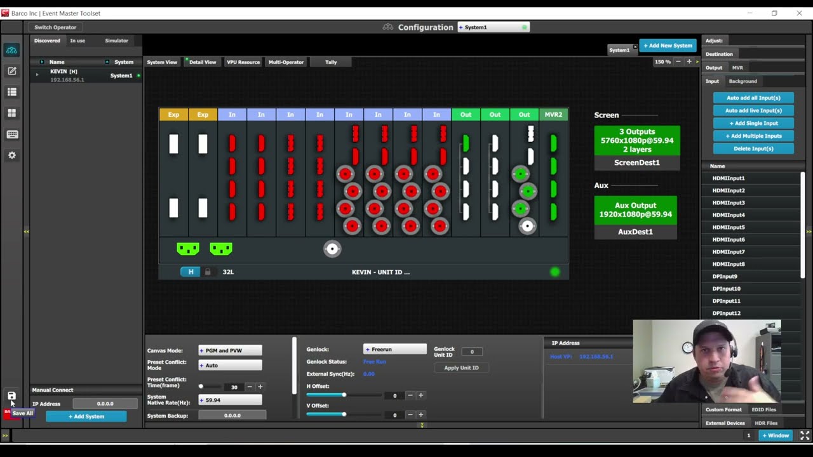Increase H Offset with plus button
Screen dimensions: 813x457
[420, 395]
